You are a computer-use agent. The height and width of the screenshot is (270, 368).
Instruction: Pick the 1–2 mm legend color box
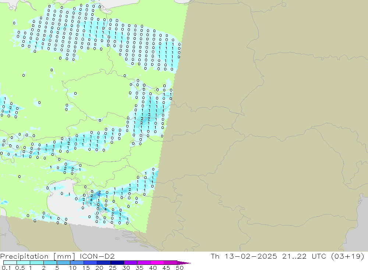(37, 263)
